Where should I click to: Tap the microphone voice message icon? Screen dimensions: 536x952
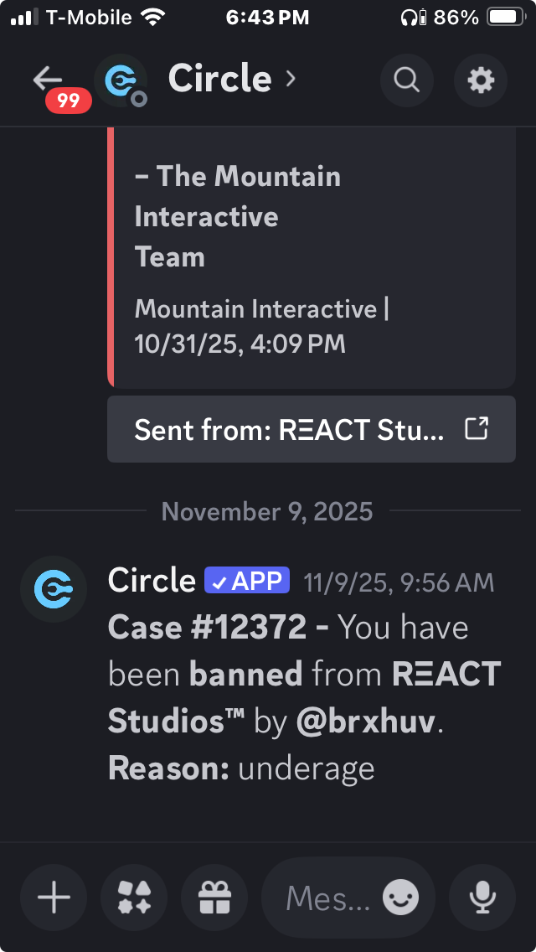(x=482, y=898)
